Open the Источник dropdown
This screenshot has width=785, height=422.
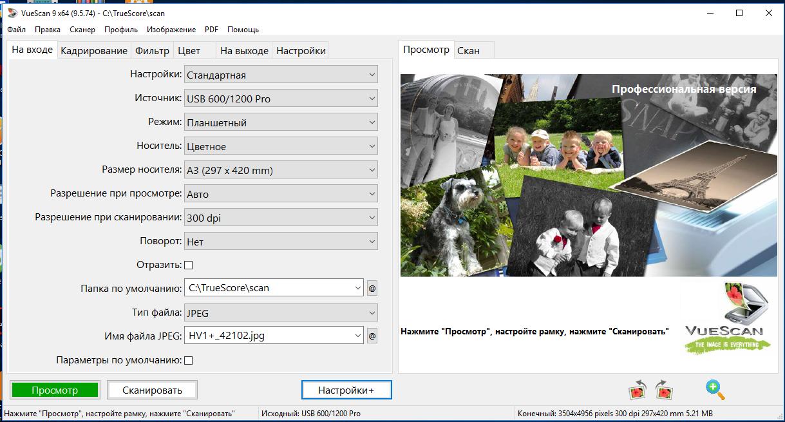281,99
